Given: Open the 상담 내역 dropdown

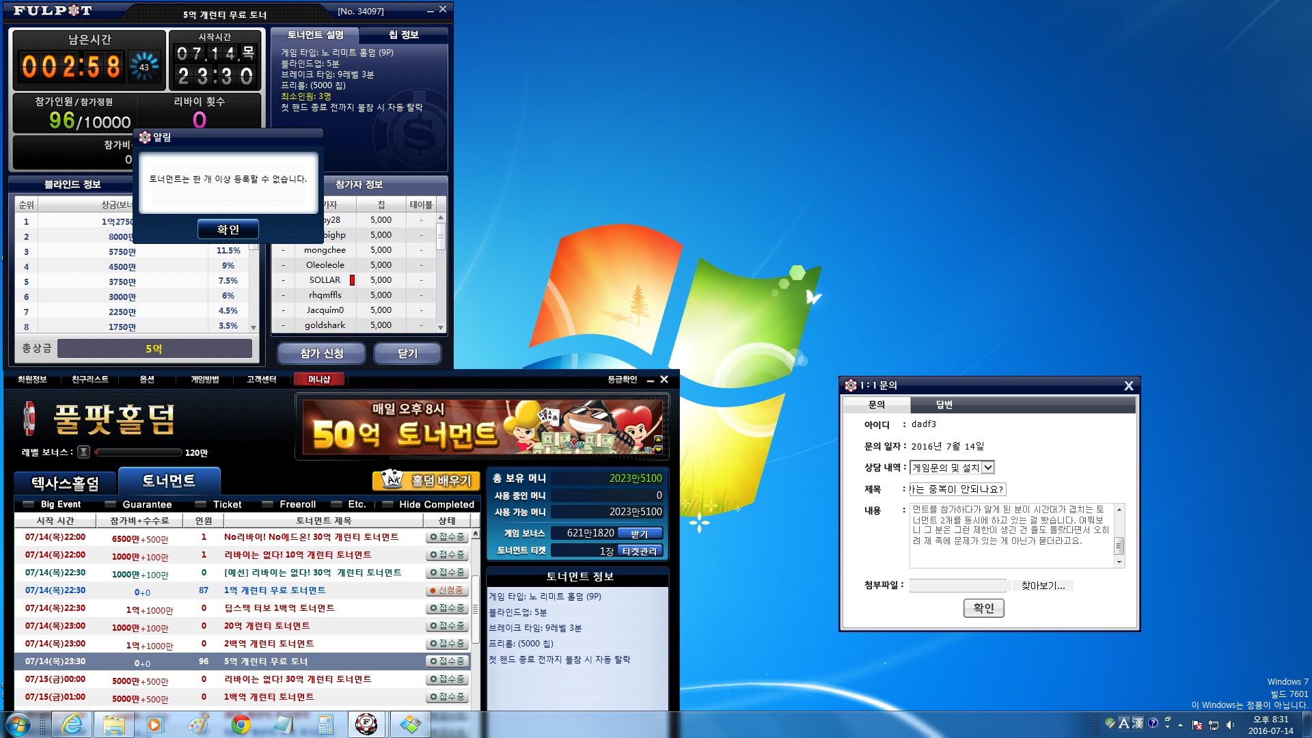Looking at the screenshot, I should (x=988, y=467).
